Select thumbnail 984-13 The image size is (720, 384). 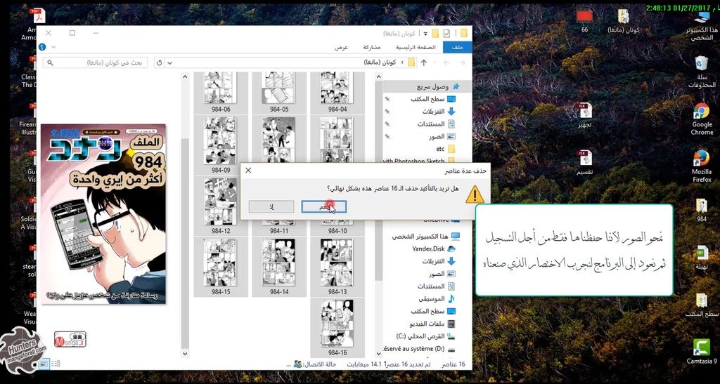click(x=337, y=267)
